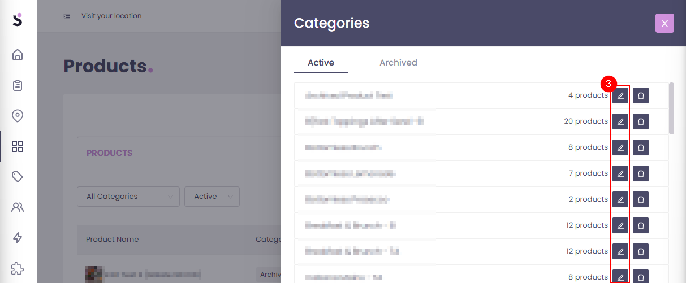Open the lightning bolt sidebar icon
Screen dimensions: 686x283
point(18,238)
